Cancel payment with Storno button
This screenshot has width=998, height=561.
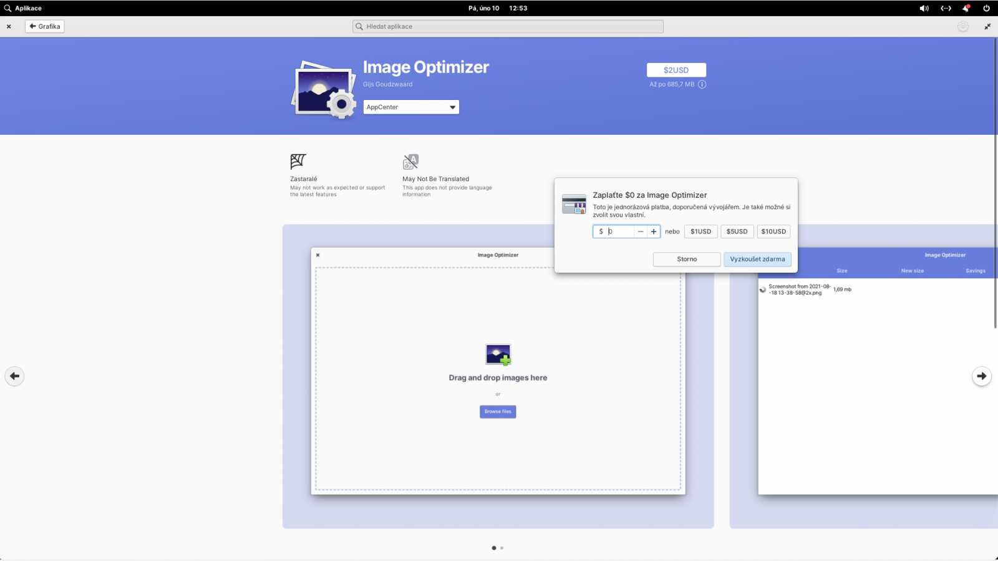tap(687, 259)
